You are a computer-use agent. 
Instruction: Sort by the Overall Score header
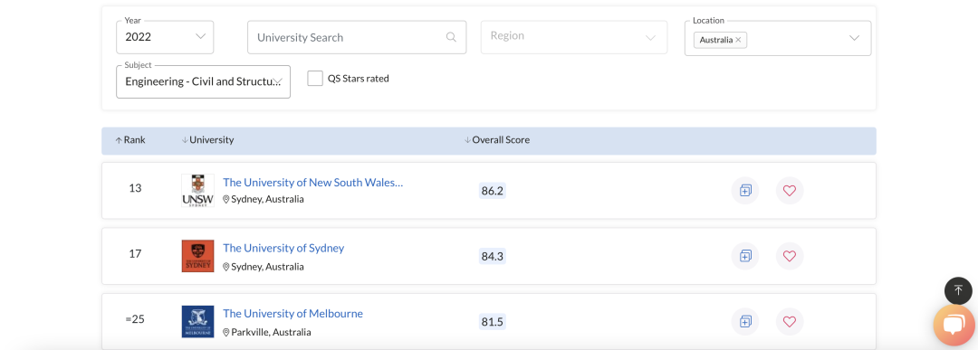497,140
